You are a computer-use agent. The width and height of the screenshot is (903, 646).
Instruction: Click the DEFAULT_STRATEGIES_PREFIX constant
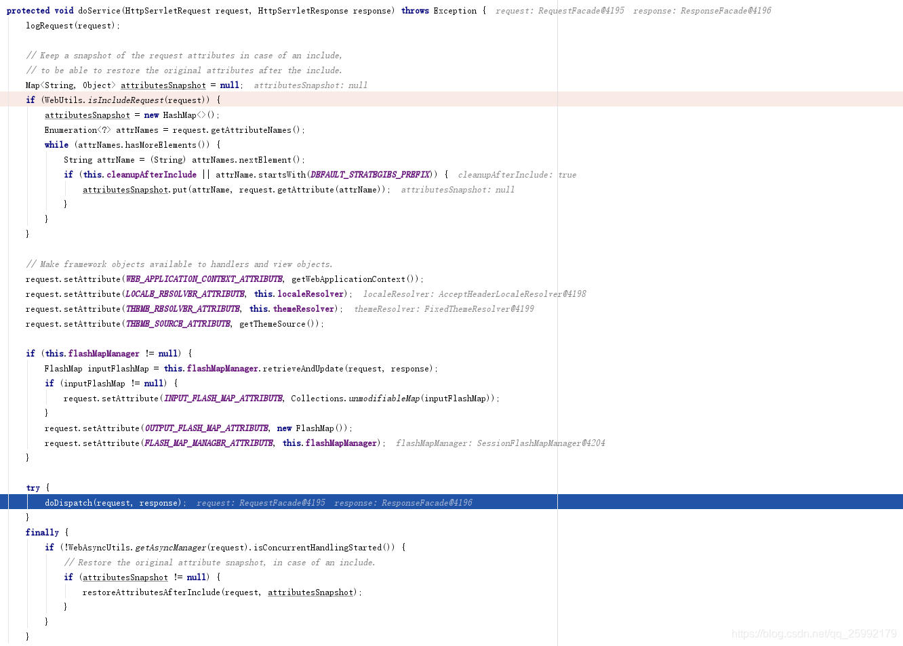(x=370, y=175)
